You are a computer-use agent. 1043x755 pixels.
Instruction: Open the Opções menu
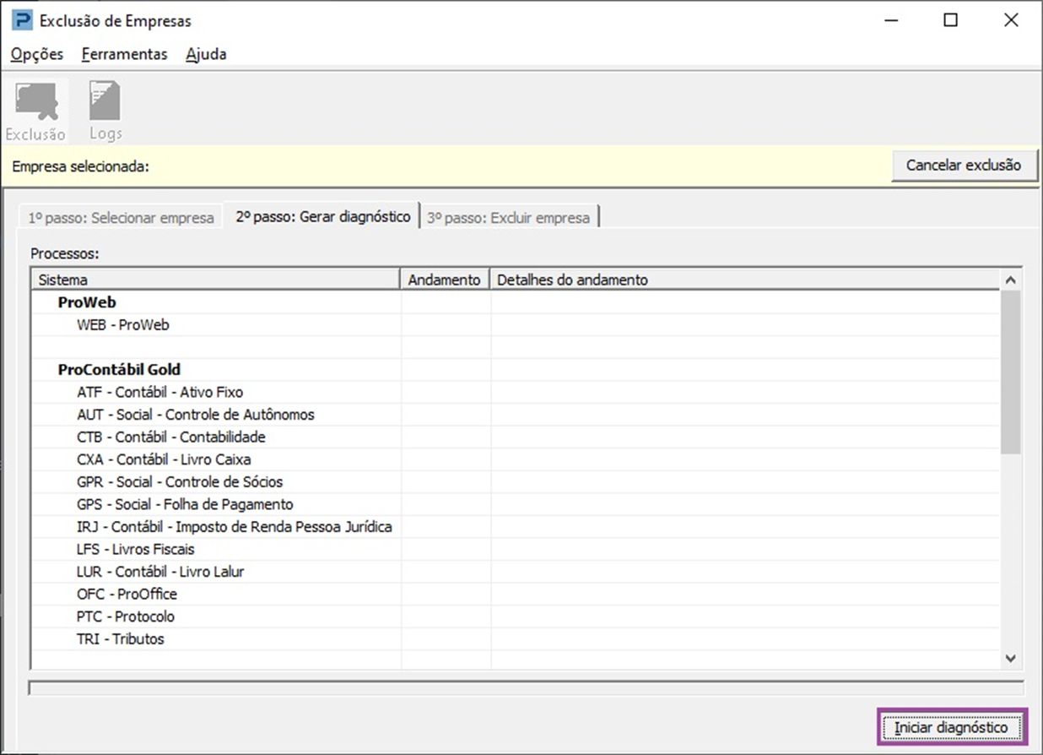[x=37, y=54]
